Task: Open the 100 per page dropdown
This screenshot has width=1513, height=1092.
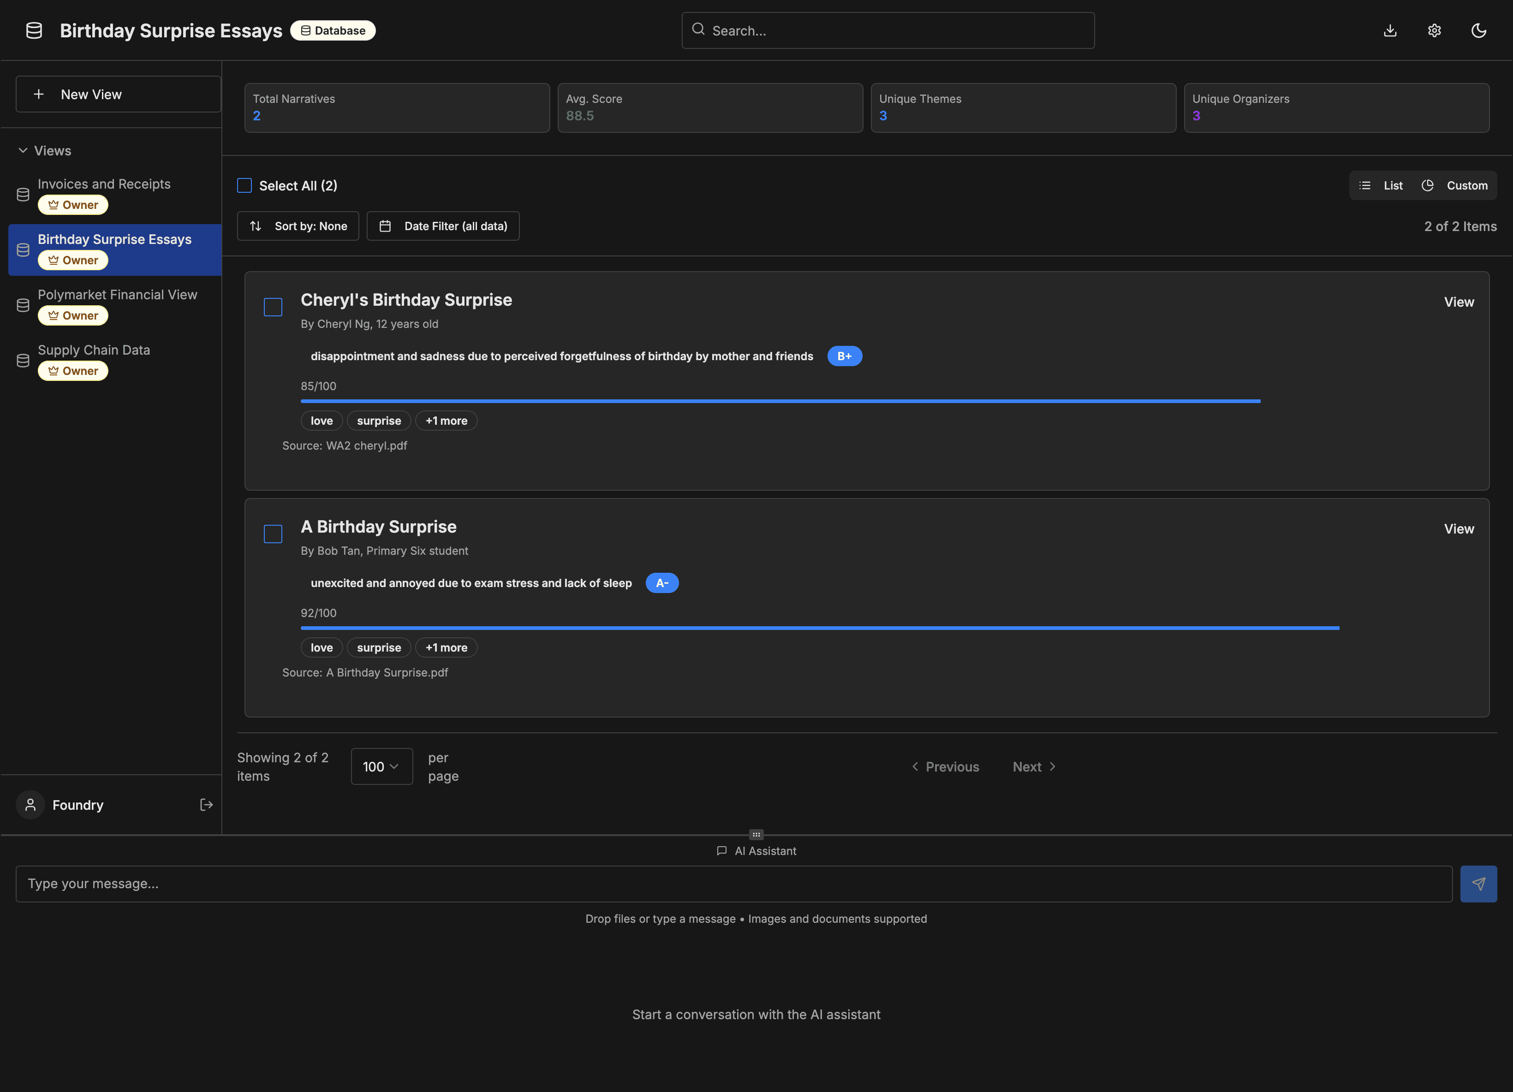Action: click(x=381, y=766)
